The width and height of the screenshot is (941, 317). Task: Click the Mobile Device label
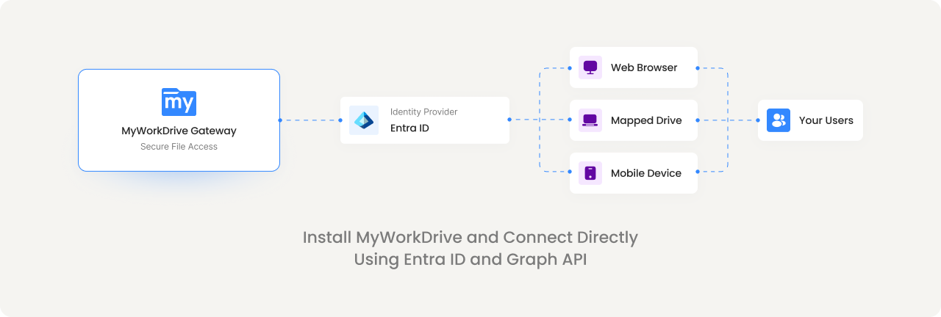point(646,173)
